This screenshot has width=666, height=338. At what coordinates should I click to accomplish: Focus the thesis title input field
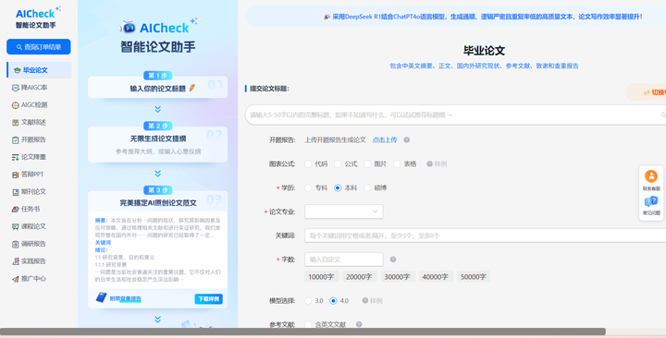[x=455, y=115]
